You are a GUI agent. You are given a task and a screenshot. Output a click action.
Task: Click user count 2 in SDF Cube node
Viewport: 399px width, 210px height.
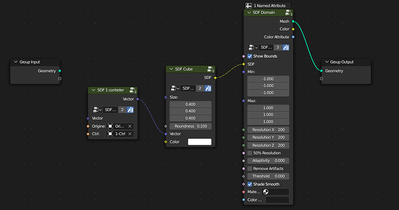pos(200,88)
